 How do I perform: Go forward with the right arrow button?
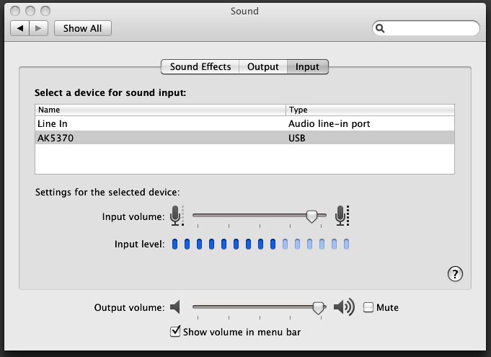tap(39, 29)
